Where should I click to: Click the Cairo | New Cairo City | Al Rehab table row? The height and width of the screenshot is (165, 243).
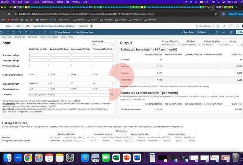click(x=99, y=141)
